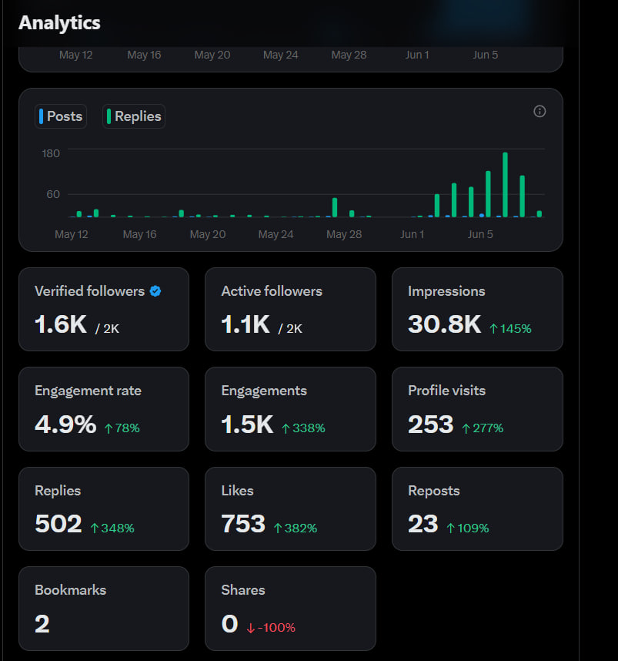Click the May 27 replies bar
The height and width of the screenshot is (661, 618).
335,207
